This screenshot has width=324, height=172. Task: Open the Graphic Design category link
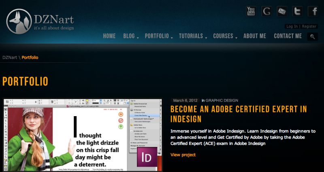222,100
